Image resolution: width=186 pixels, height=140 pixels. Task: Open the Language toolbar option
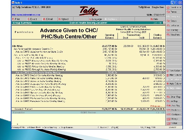coord(96,19)
